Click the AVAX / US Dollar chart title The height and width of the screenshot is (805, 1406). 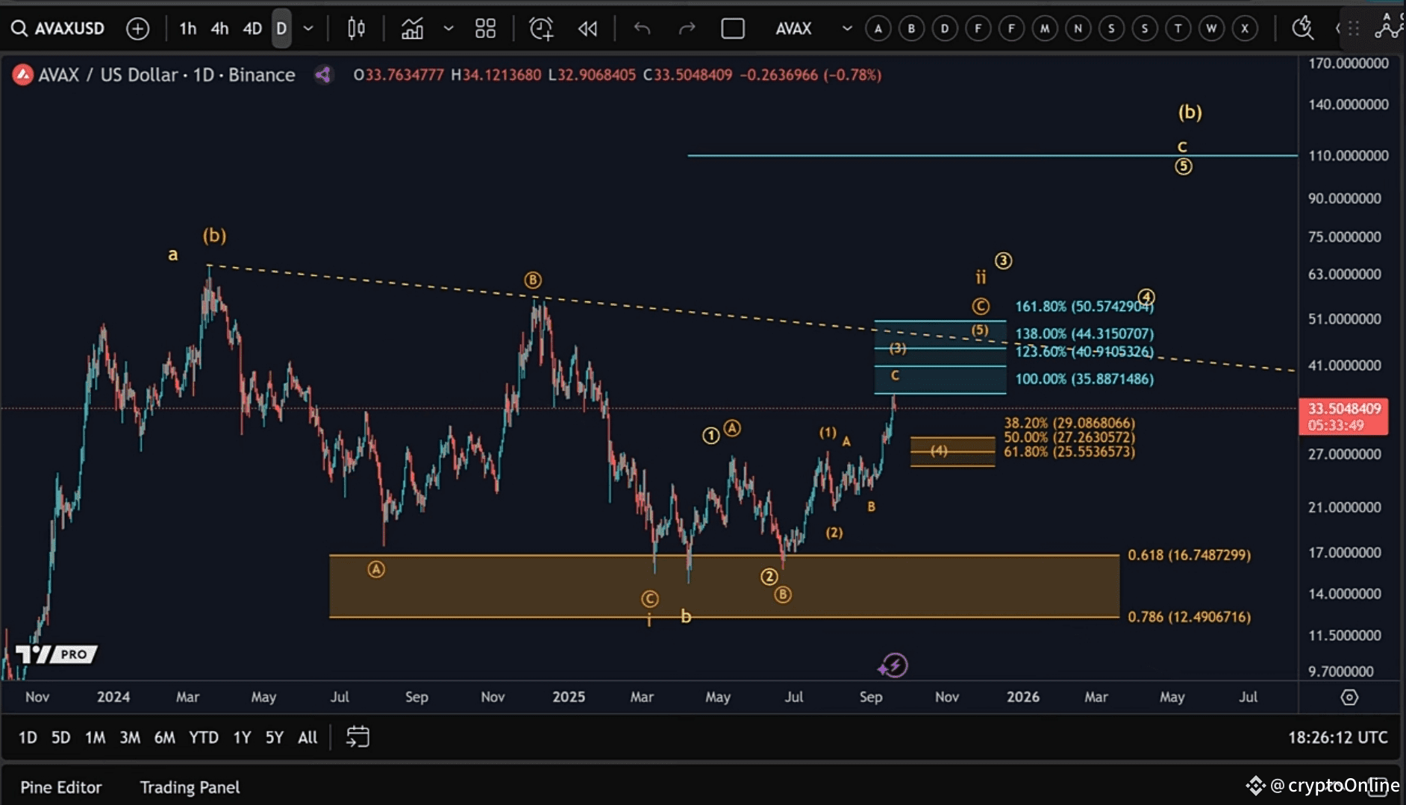click(166, 75)
